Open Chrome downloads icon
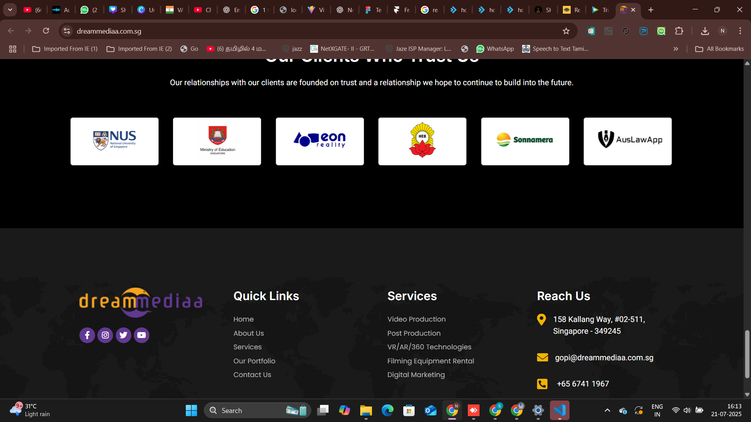751x422 pixels. coord(705,31)
